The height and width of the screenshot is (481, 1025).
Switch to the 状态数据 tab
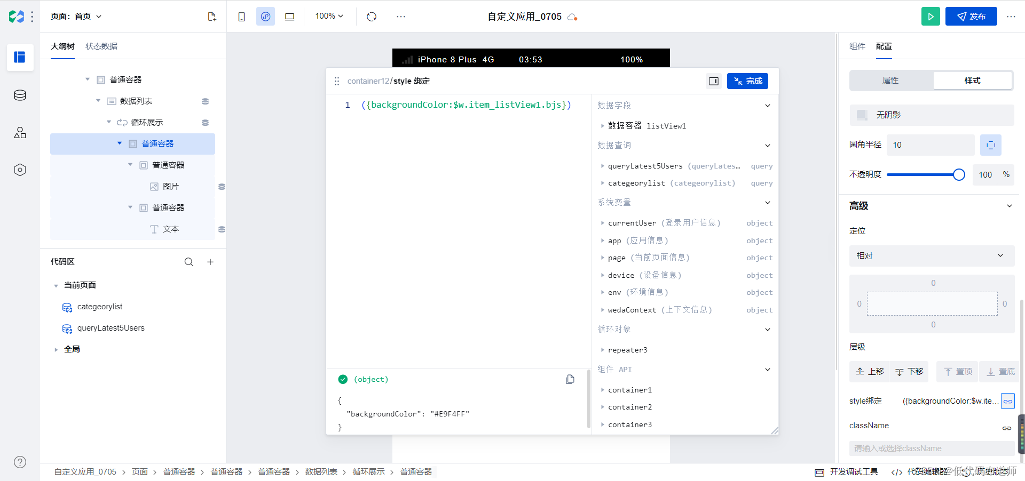[x=101, y=46]
